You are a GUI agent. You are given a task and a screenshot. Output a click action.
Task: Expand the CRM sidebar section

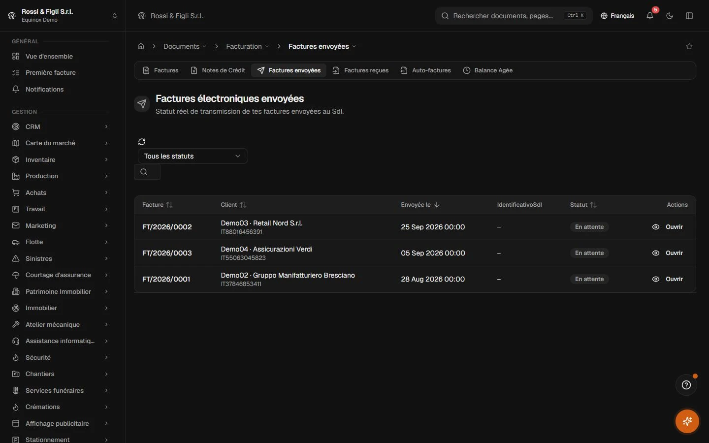pyautogui.click(x=60, y=127)
